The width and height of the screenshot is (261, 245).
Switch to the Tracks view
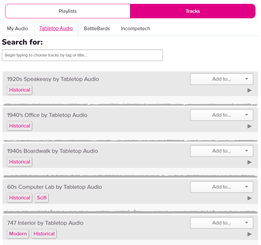coord(192,11)
